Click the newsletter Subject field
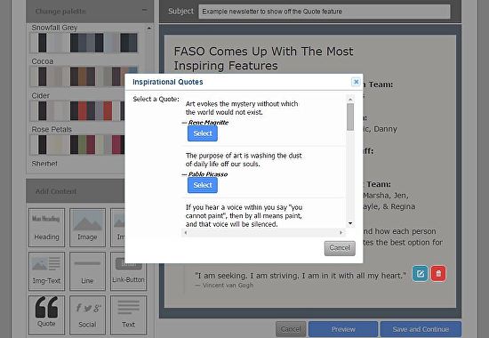This screenshot has width=489, height=338. 325,12
